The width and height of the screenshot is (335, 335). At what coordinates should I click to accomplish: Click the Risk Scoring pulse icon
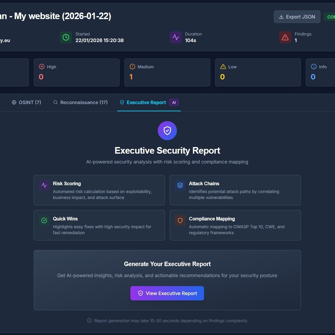(x=44, y=185)
